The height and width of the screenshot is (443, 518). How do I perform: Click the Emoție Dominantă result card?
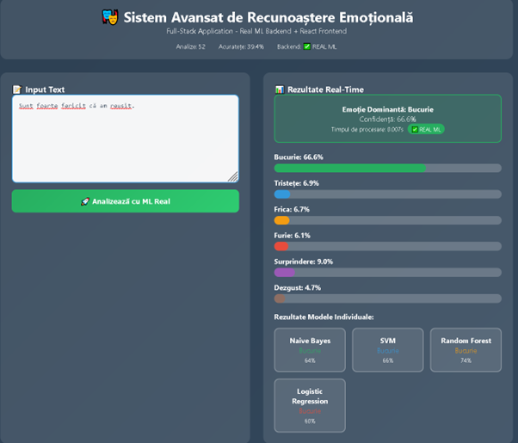tap(387, 118)
